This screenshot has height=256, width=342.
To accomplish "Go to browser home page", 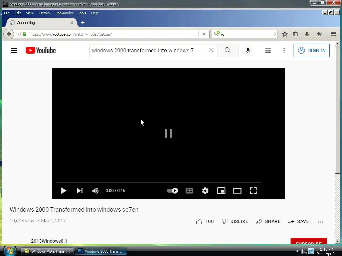I will tap(319, 34).
